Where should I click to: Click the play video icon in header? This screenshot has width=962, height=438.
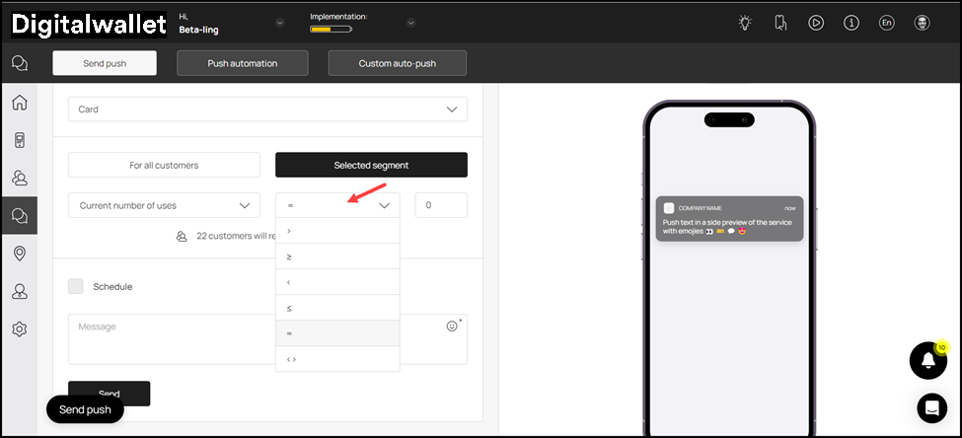(816, 24)
